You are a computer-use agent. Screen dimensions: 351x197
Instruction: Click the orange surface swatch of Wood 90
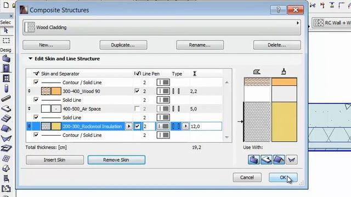tap(56, 91)
